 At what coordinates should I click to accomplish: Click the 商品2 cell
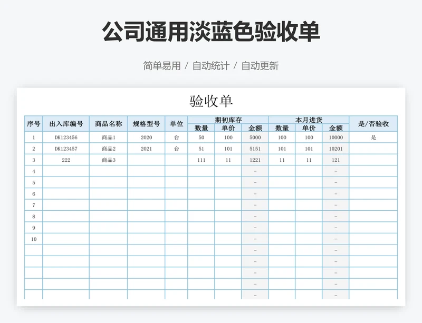pos(109,149)
